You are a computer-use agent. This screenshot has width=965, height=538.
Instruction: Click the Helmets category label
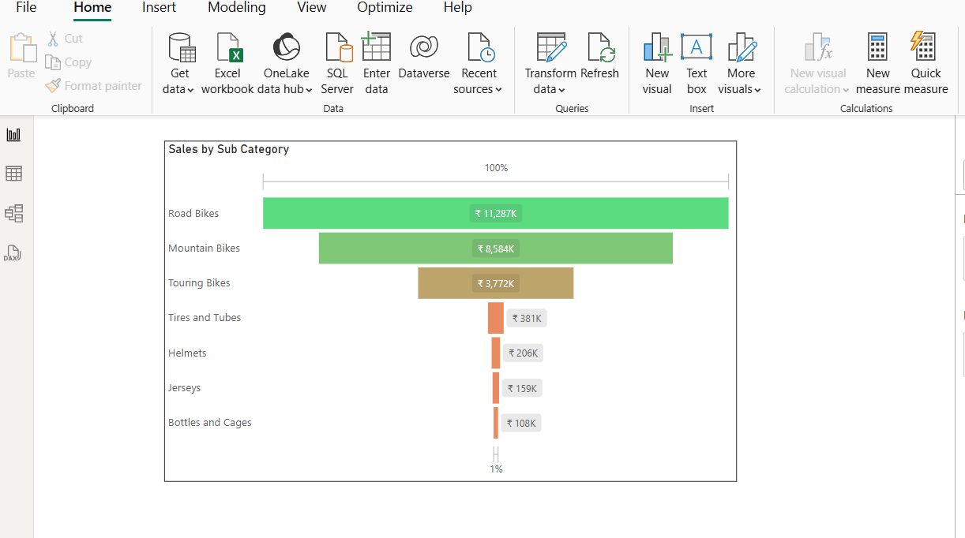(187, 353)
